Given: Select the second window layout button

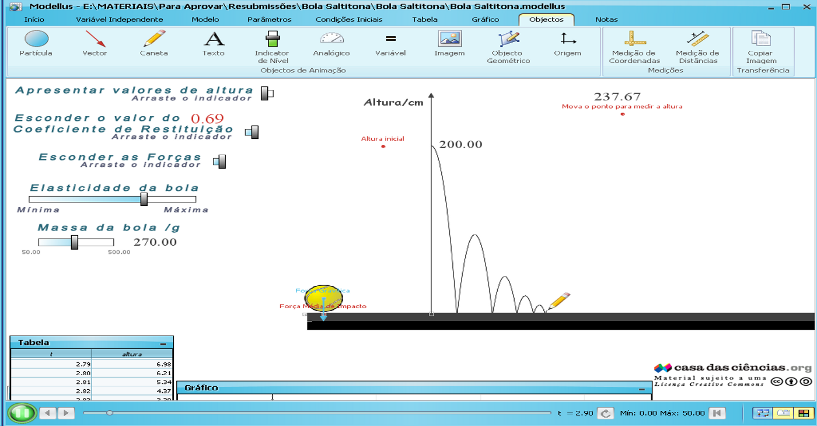Looking at the screenshot, I should (x=783, y=413).
